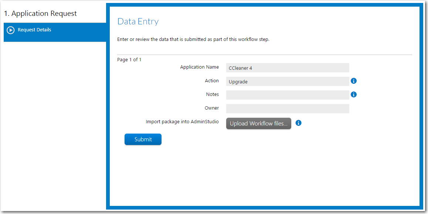The image size is (428, 214).
Task: Click into the empty Notes field
Action: point(288,95)
